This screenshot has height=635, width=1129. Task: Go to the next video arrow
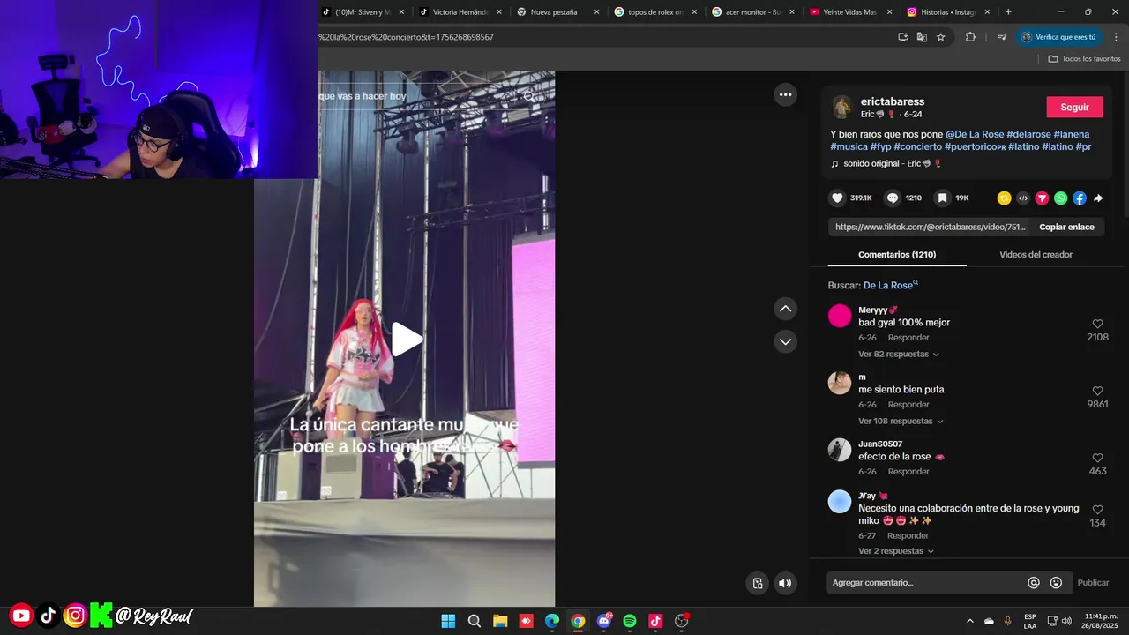[x=785, y=341]
